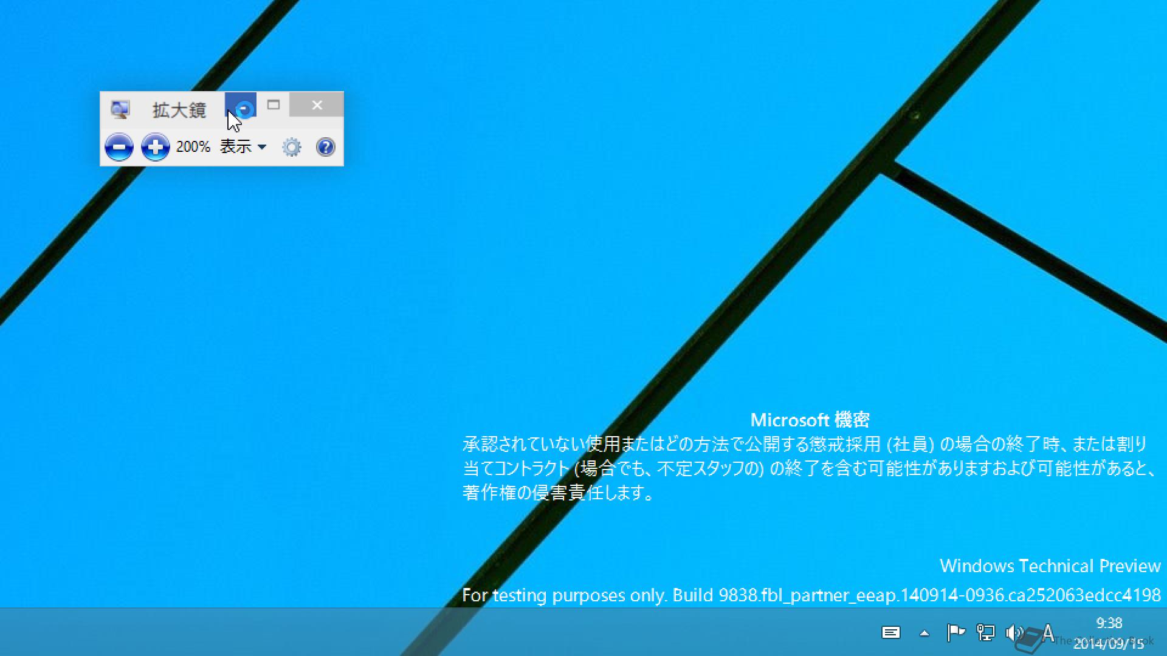Zoom in with the Magnifier plus button

click(155, 147)
